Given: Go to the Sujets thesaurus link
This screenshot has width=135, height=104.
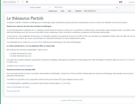Looking at the screenshot, I should (x=30, y=54).
